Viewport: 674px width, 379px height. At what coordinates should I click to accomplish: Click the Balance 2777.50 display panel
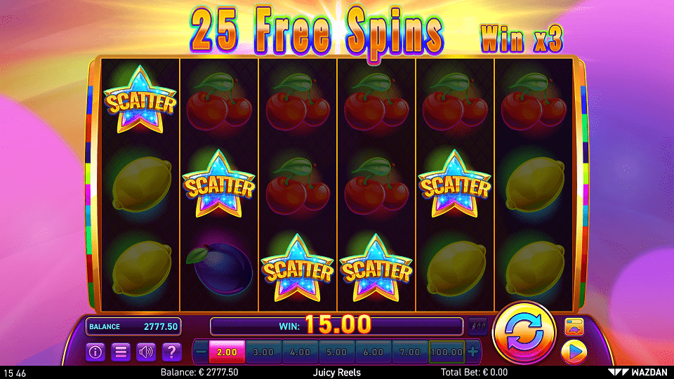click(x=133, y=326)
